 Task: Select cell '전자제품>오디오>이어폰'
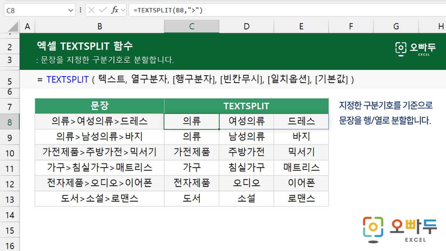[100, 183]
